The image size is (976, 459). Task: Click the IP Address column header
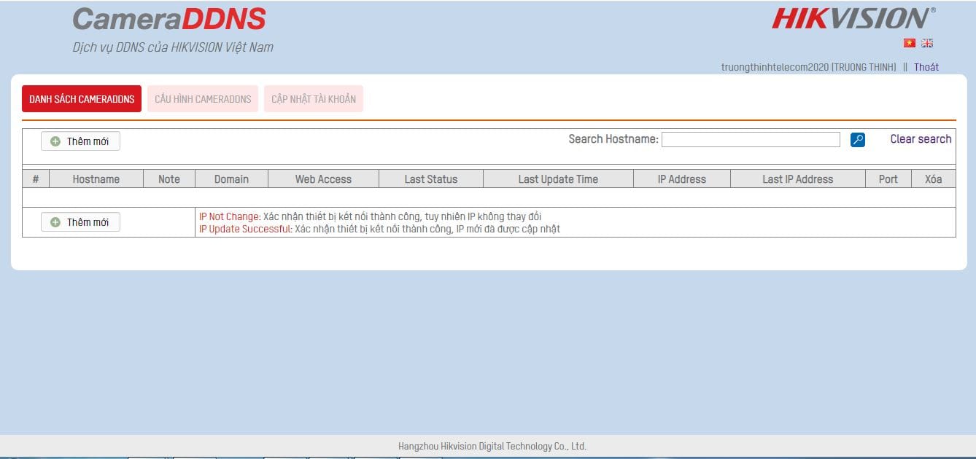pos(681,179)
